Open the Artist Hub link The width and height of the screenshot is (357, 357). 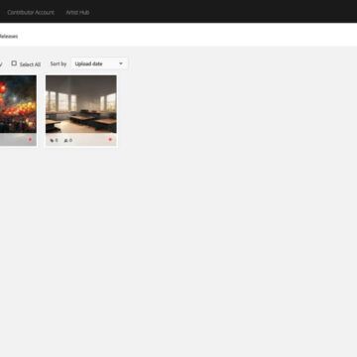77,12
